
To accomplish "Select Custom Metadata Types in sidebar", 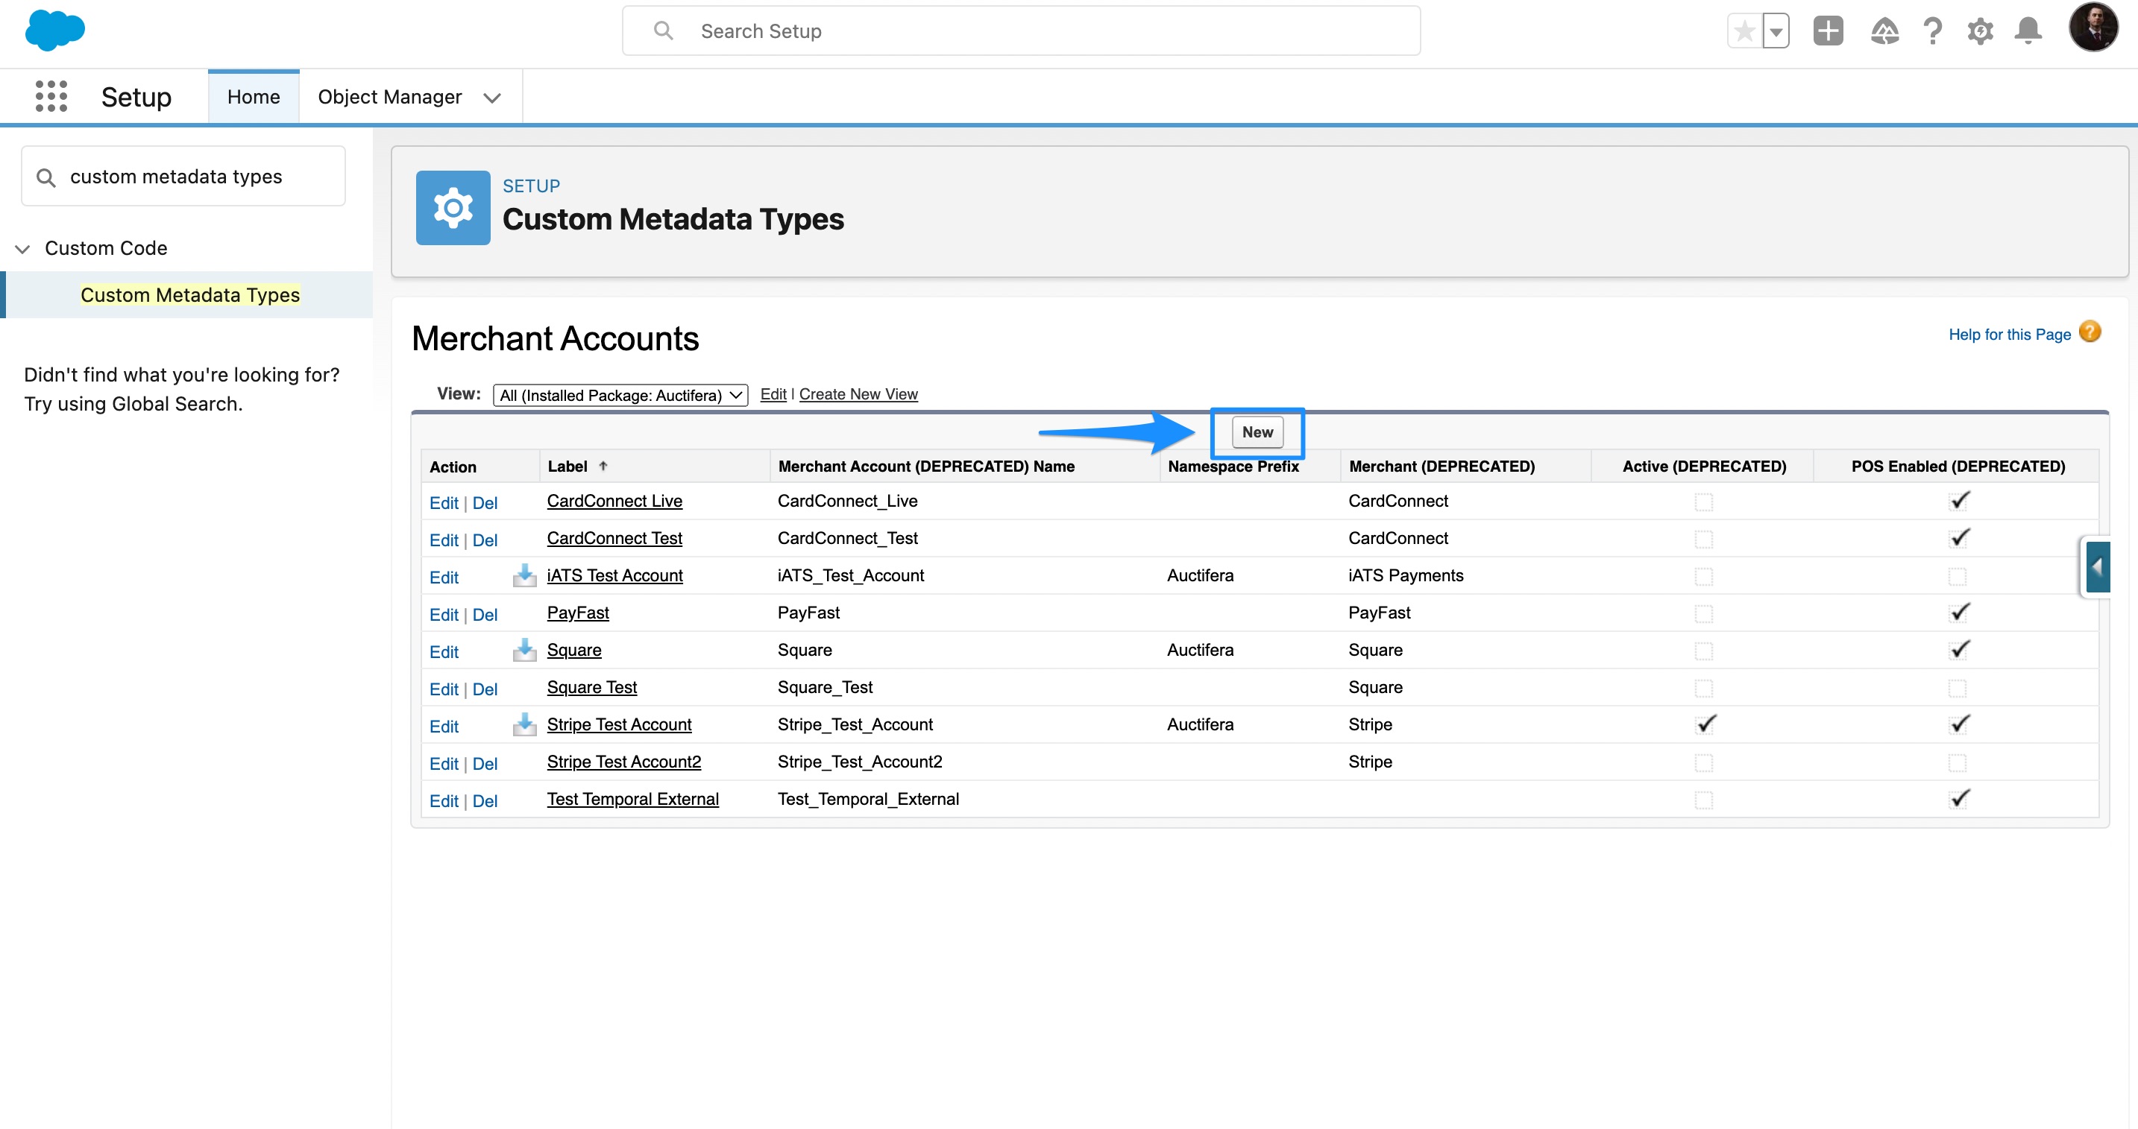I will click(190, 295).
